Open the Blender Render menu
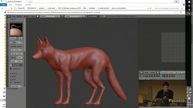Viewport: 193px width, 108px height. coord(19,16)
